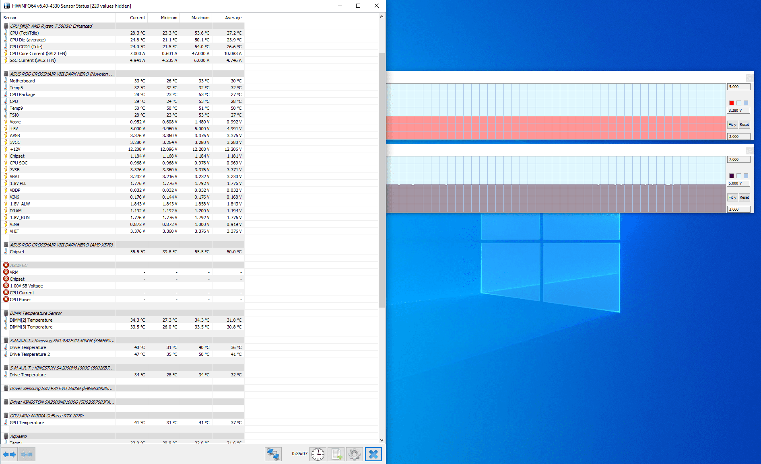Click Reset in the 3.280 V graph
Image resolution: width=761 pixels, height=464 pixels.
[744, 125]
